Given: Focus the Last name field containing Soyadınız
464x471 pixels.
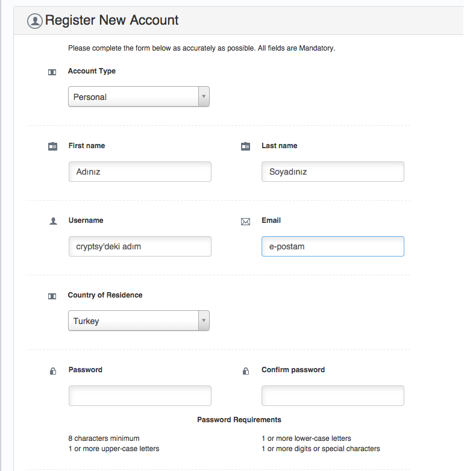Looking at the screenshot, I should [333, 172].
